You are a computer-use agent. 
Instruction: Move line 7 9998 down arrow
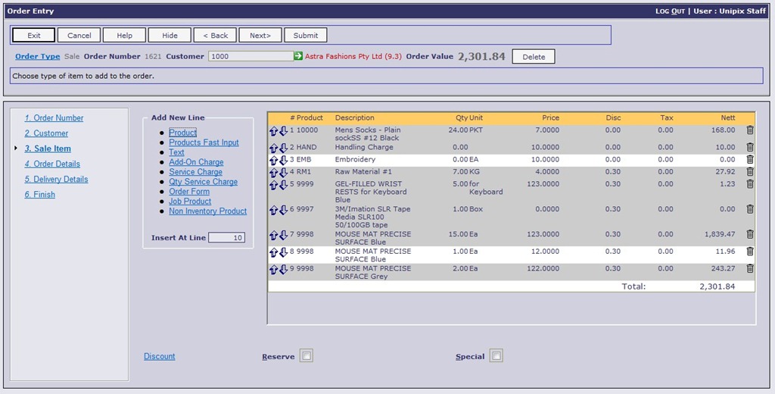283,235
